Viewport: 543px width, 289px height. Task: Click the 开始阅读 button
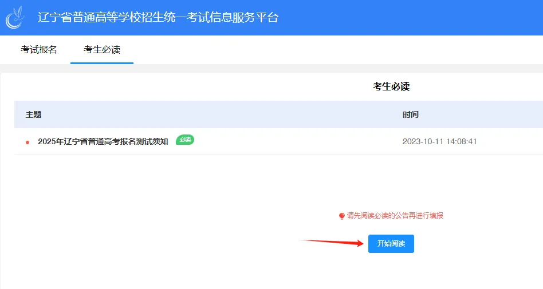(391, 244)
